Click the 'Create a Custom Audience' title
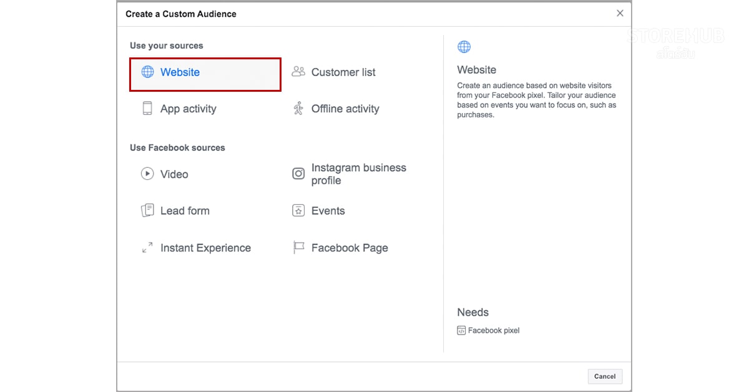Image resolution: width=749 pixels, height=392 pixels. (181, 14)
